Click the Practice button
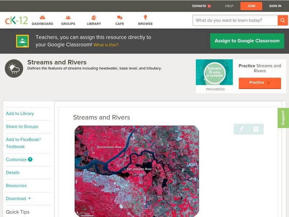Image resolution: width=289 pixels, height=217 pixels. coord(260,83)
